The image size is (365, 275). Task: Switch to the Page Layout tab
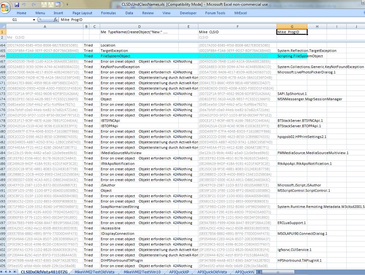(82, 13)
